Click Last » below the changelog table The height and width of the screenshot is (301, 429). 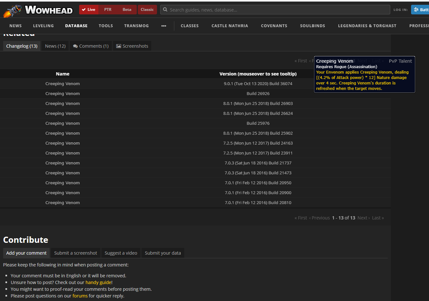pyautogui.click(x=378, y=218)
